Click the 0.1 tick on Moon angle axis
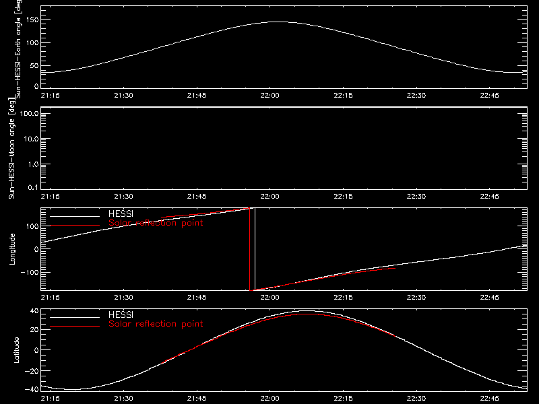 pos(33,187)
